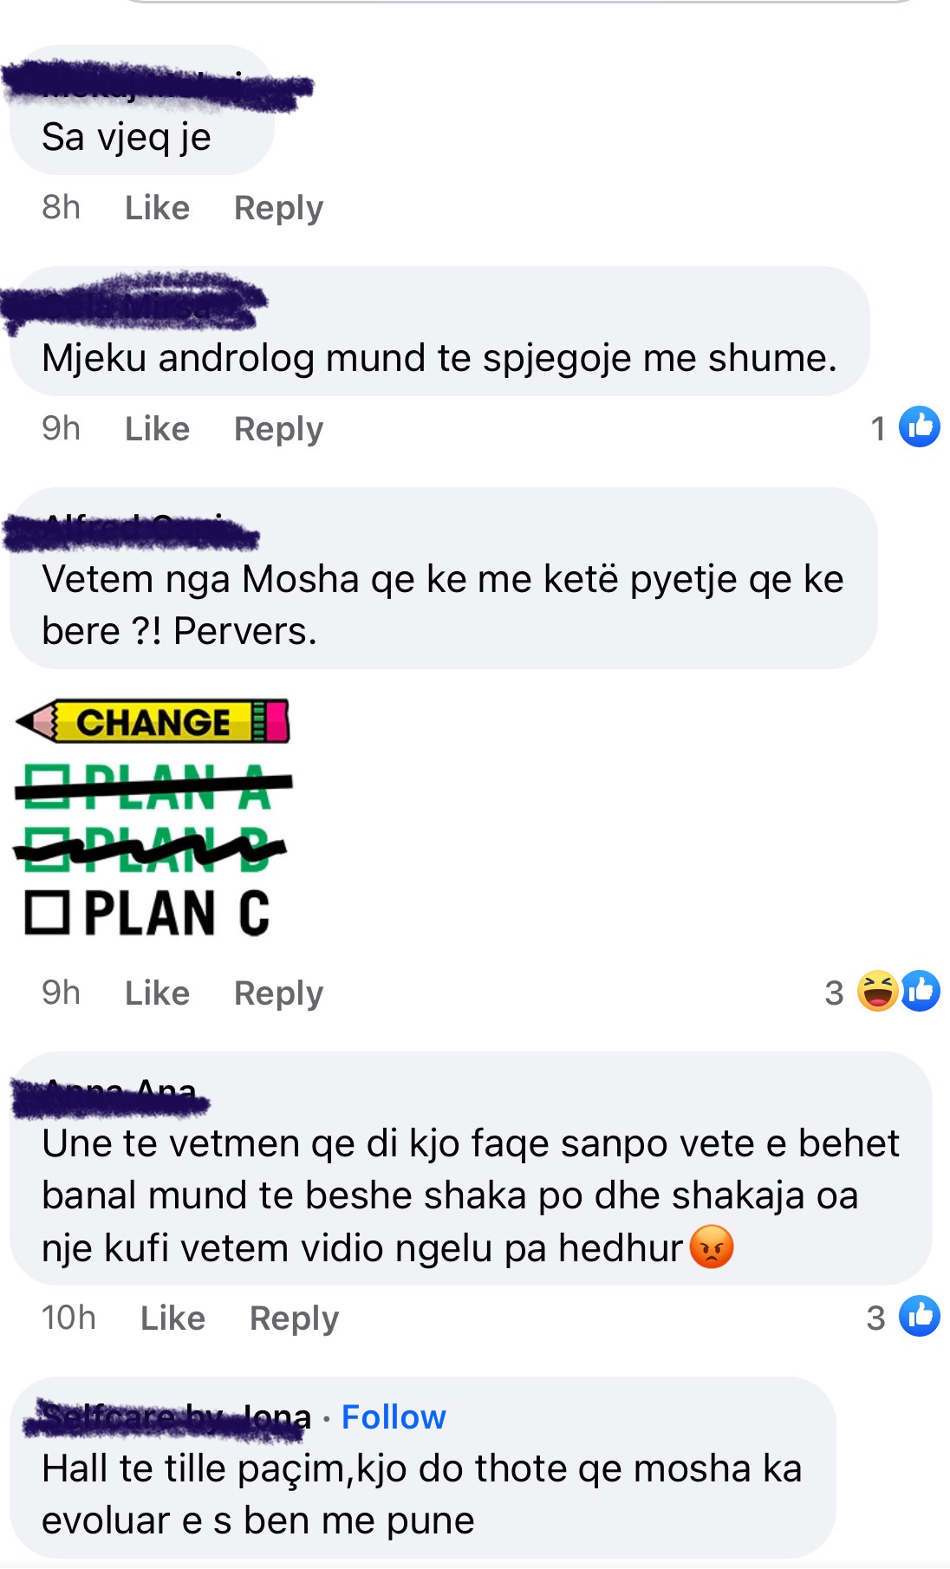Viewport: 950px width, 1569px height.
Task: Reply to the comment with the Plan C sticker
Action: click(x=278, y=993)
